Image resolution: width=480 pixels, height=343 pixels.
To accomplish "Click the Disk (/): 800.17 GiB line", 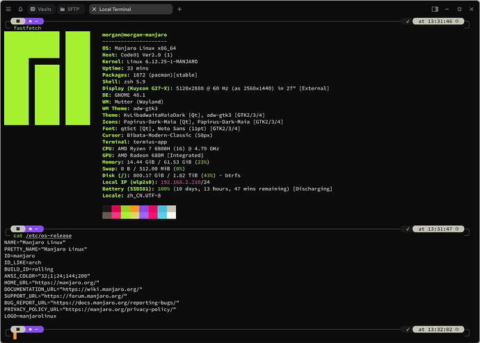I will [171, 175].
